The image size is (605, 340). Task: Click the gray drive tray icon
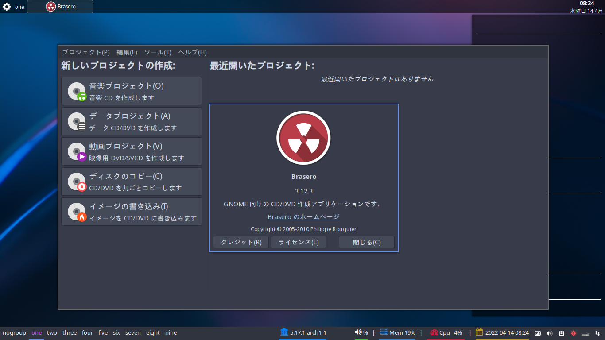point(586,333)
